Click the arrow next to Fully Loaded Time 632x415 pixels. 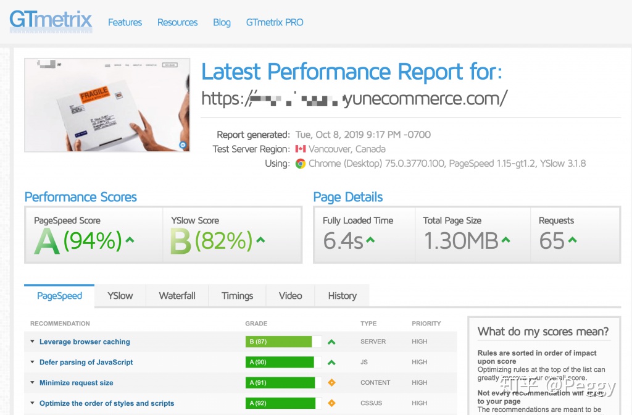370,240
